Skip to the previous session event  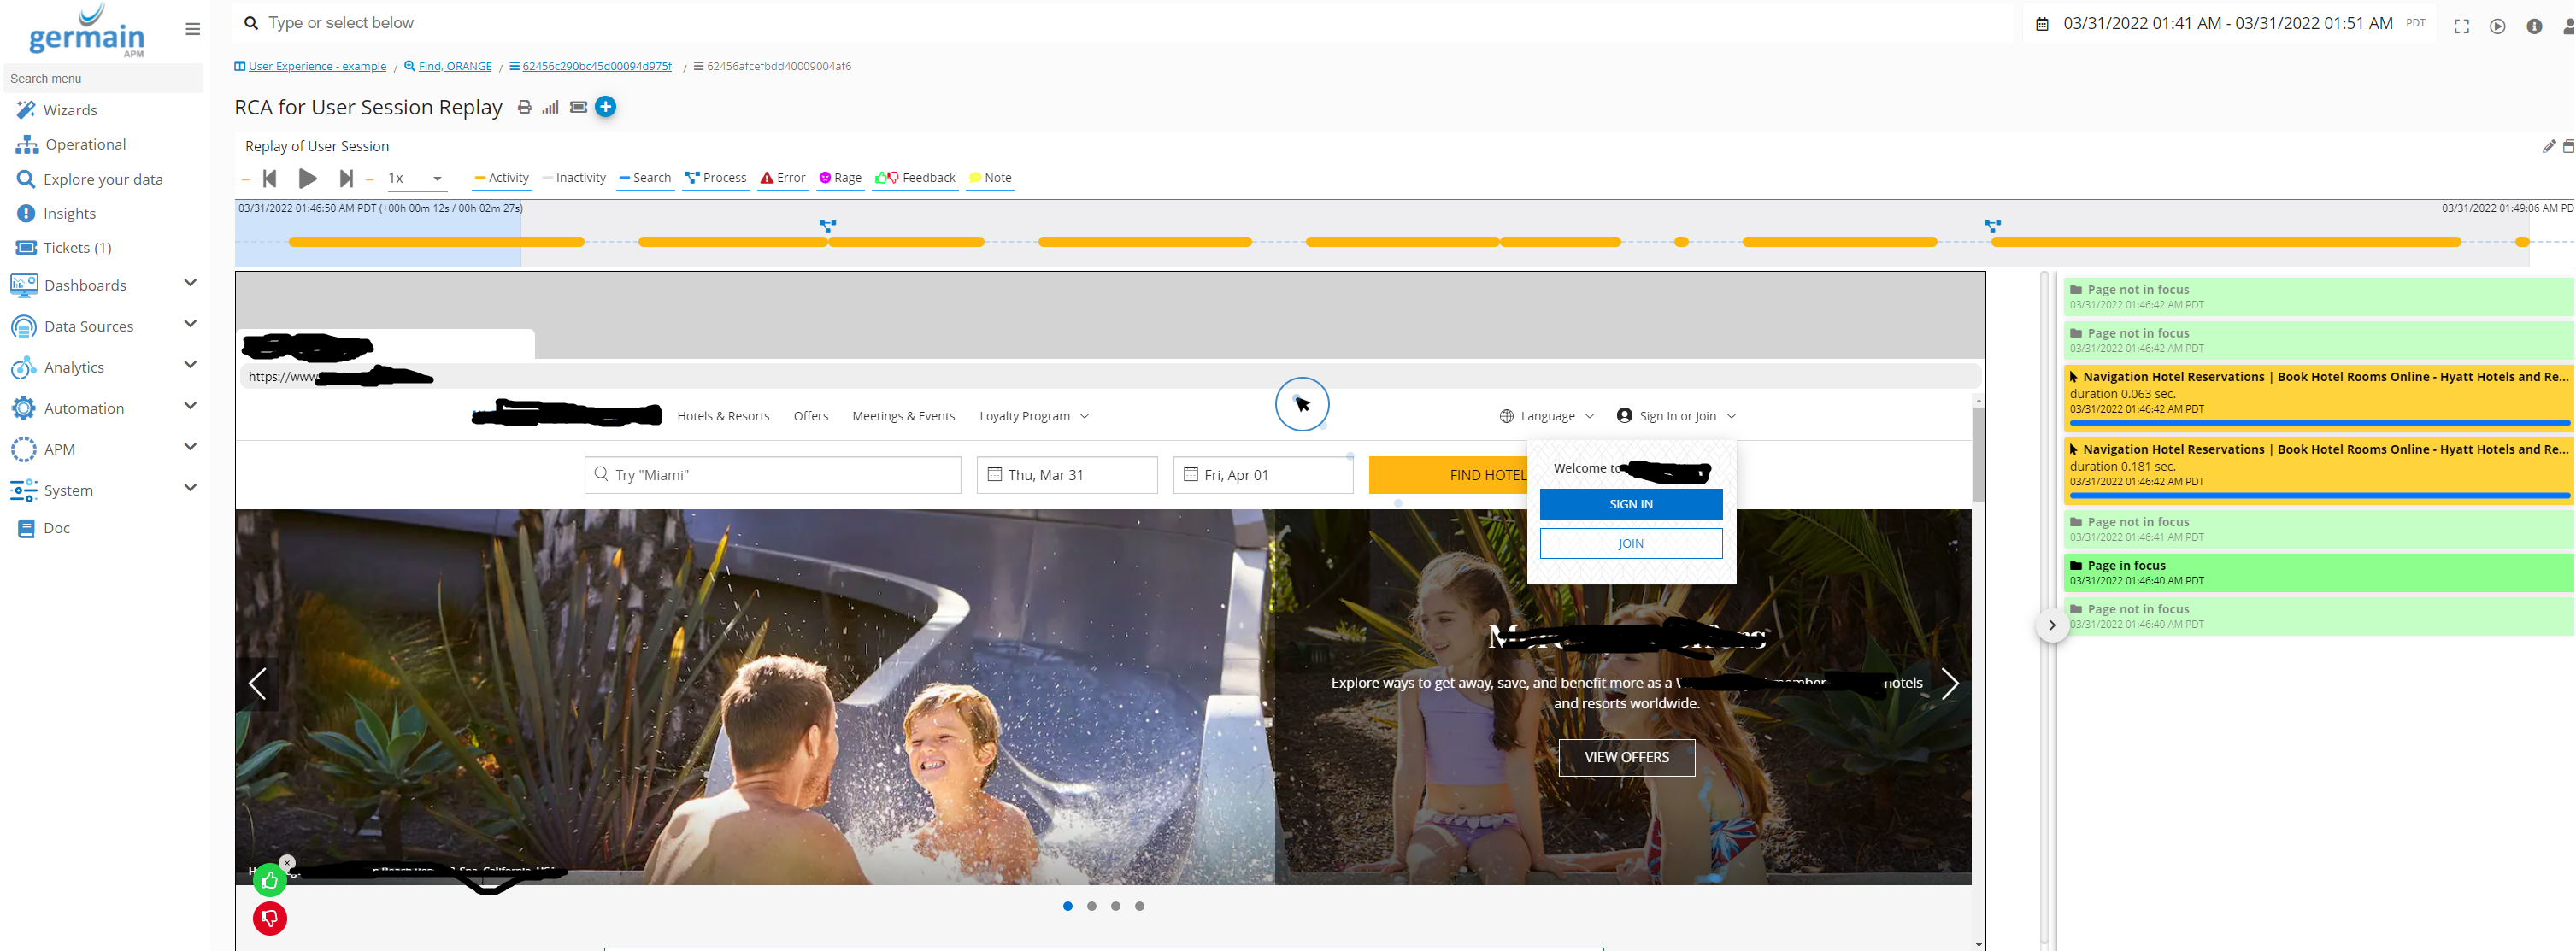pos(269,178)
